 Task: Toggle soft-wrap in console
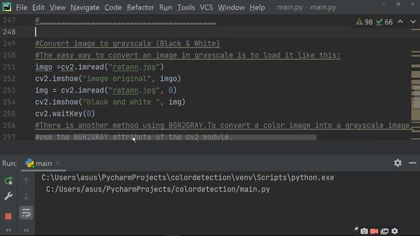pos(26,213)
